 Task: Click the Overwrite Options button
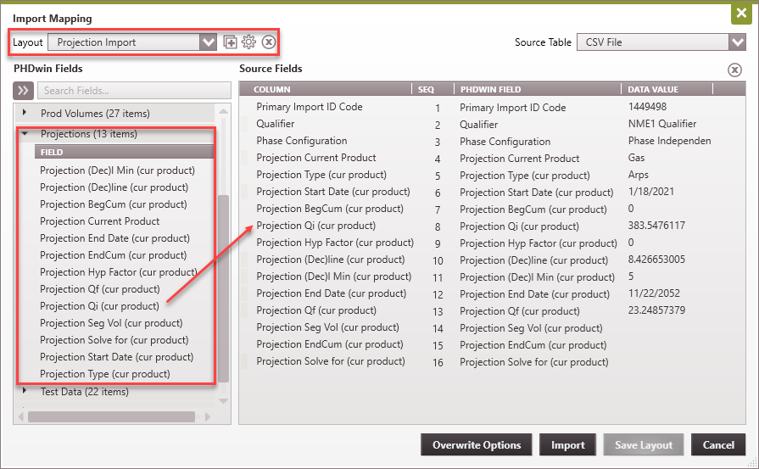(477, 444)
